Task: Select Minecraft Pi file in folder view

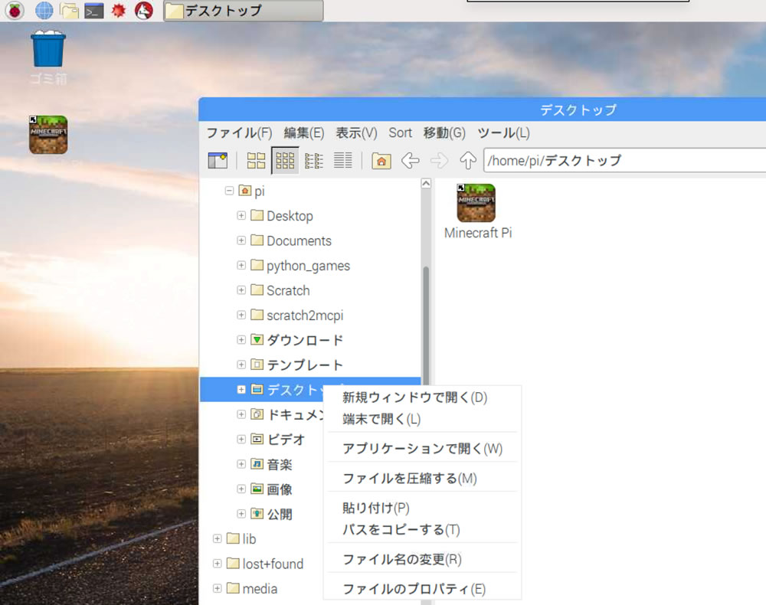Action: tap(477, 212)
